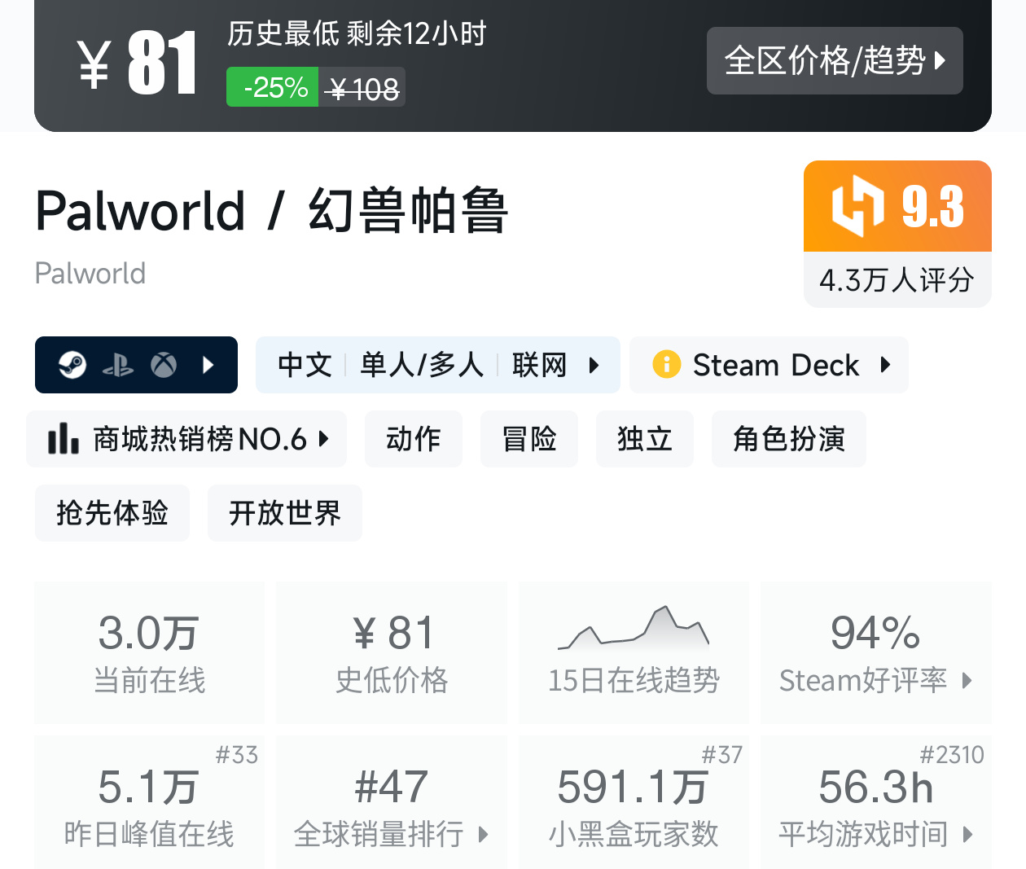Click the -25% discount badge

pos(273,87)
